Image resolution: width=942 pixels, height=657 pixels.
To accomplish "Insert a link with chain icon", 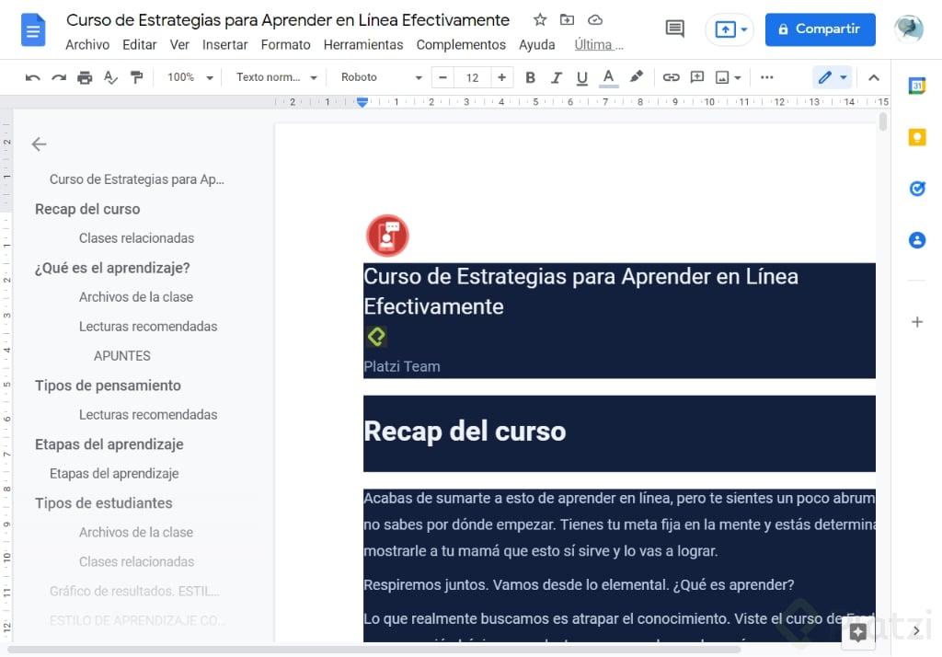I will [x=671, y=77].
